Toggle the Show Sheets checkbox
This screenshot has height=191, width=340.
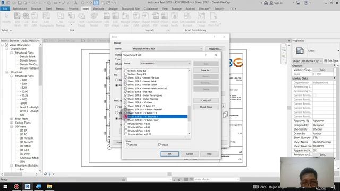pos(127,145)
